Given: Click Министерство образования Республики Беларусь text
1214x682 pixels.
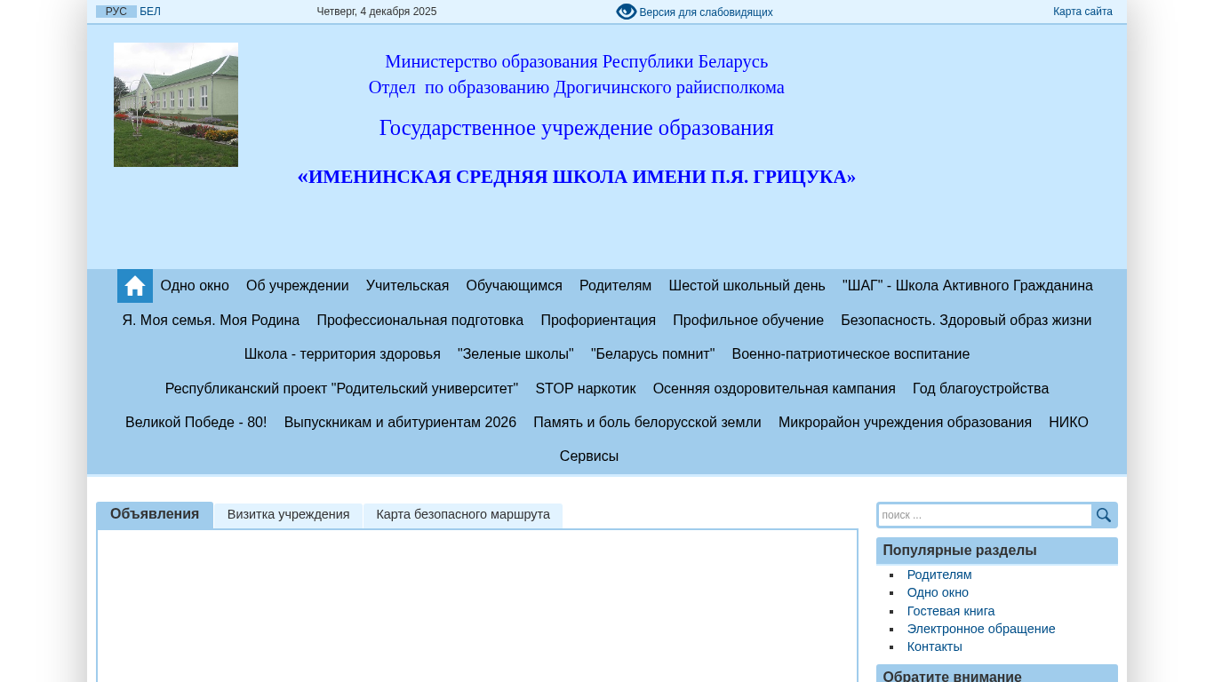Looking at the screenshot, I should (x=577, y=61).
